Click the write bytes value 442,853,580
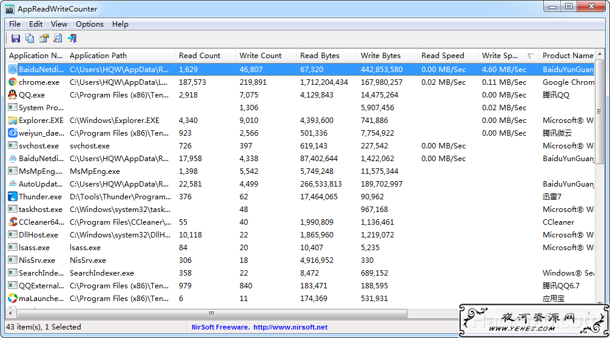 (381, 70)
